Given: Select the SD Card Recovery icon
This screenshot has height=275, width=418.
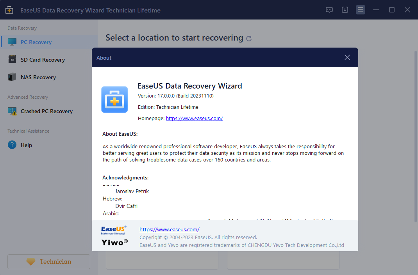Looking at the screenshot, I should click(12, 59).
